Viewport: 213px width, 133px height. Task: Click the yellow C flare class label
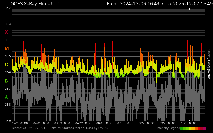pos(6,65)
